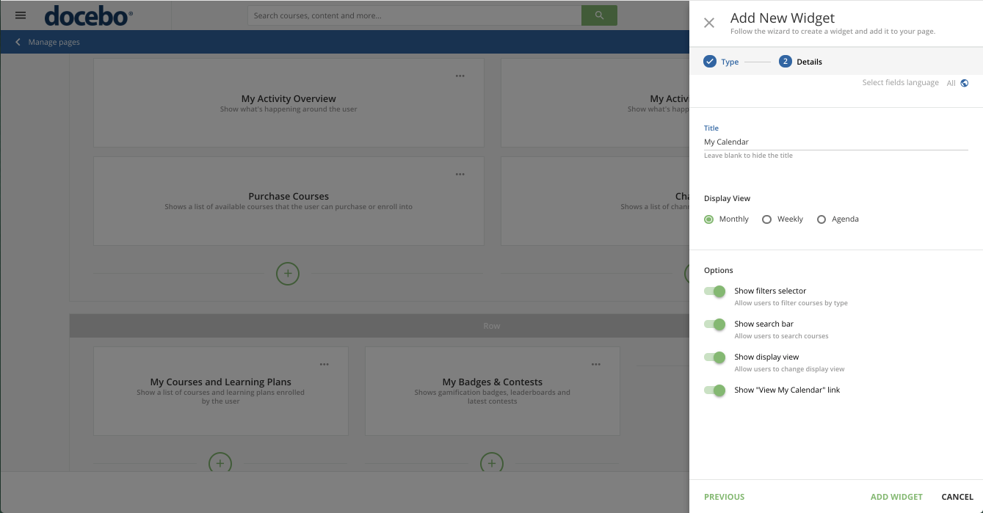Click the My Courses and Learning Plans title

click(x=221, y=382)
